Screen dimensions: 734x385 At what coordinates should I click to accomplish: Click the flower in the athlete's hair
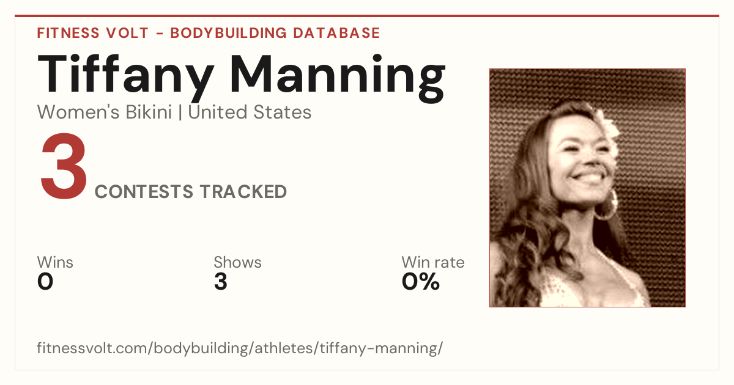coord(611,125)
